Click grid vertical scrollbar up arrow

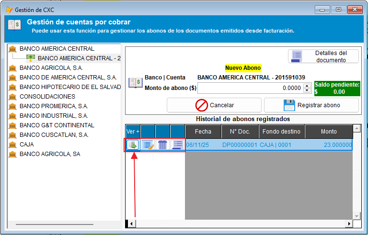coord(356,129)
